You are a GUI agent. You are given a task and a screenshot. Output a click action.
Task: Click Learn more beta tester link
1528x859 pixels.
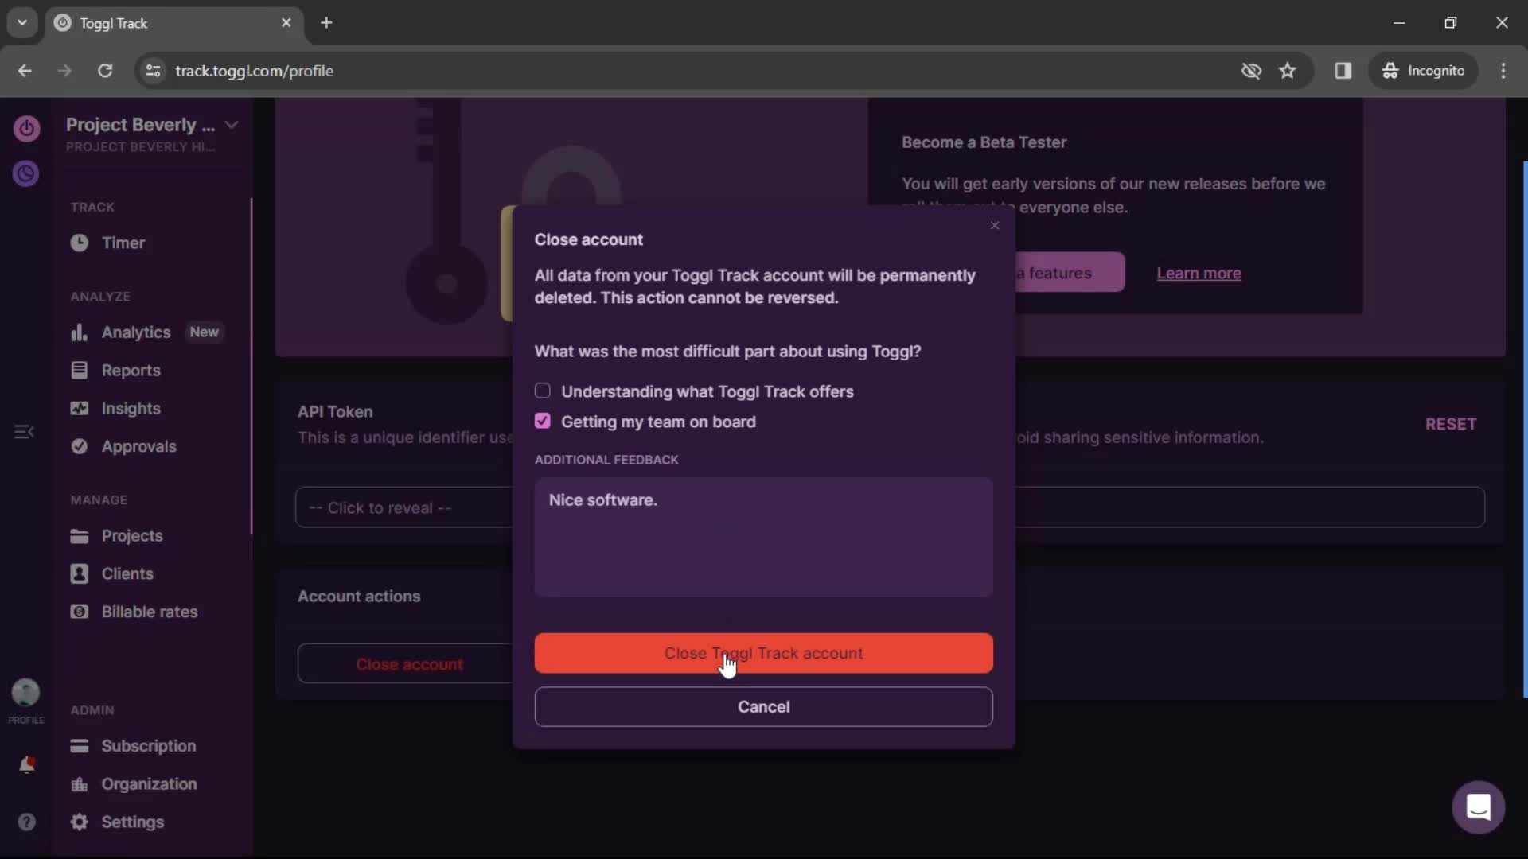click(1199, 273)
